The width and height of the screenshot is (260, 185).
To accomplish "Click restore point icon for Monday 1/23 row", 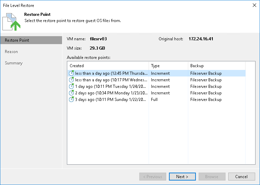I will pos(71,93).
